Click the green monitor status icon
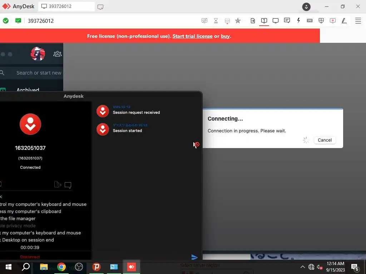Image resolution: width=366 pixels, height=274 pixels. click(18, 21)
